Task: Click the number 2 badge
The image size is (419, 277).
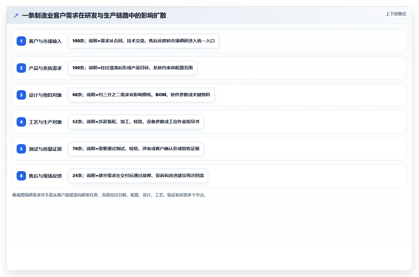Action: coord(21,68)
